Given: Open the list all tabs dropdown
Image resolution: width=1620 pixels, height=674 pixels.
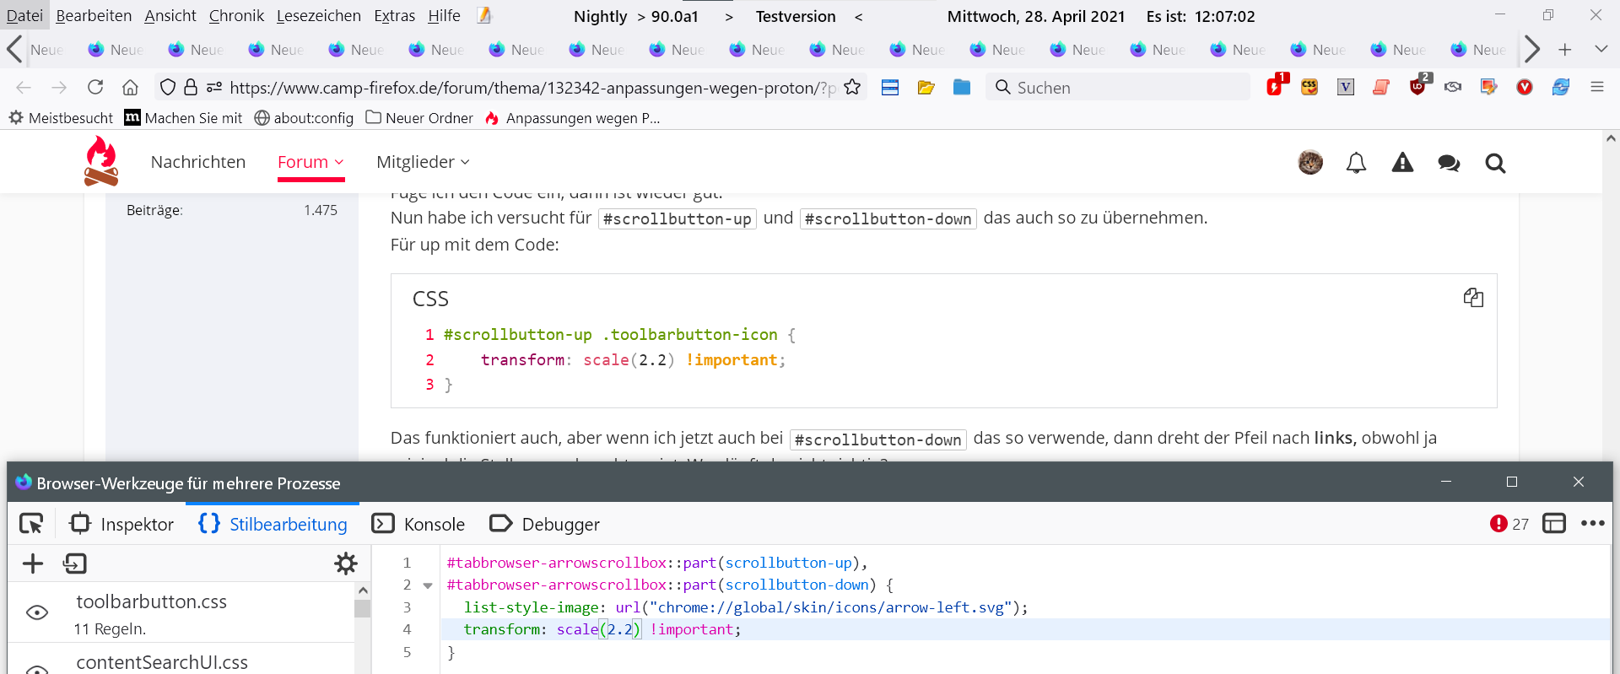Looking at the screenshot, I should [1601, 50].
